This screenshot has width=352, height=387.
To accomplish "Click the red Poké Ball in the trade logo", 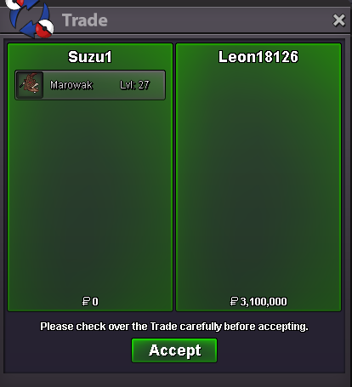I will [x=45, y=29].
